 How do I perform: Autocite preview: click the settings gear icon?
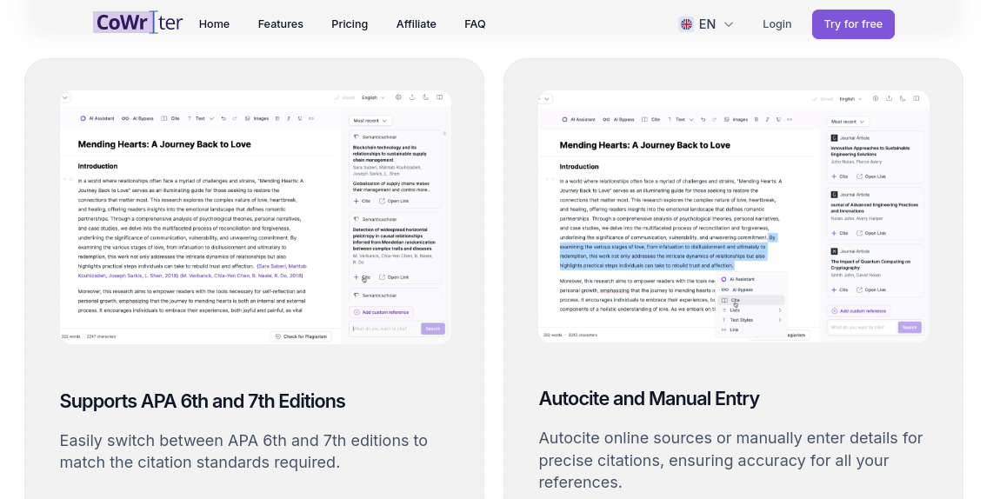(x=876, y=99)
